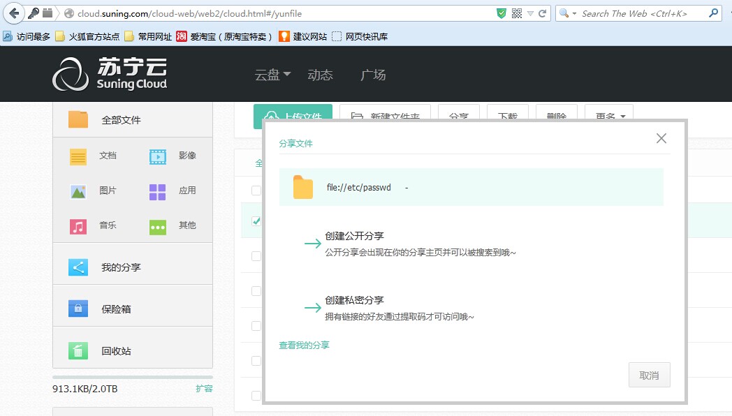Reload the page with the refresh icon
Image resolution: width=732 pixels, height=416 pixels.
tap(543, 13)
